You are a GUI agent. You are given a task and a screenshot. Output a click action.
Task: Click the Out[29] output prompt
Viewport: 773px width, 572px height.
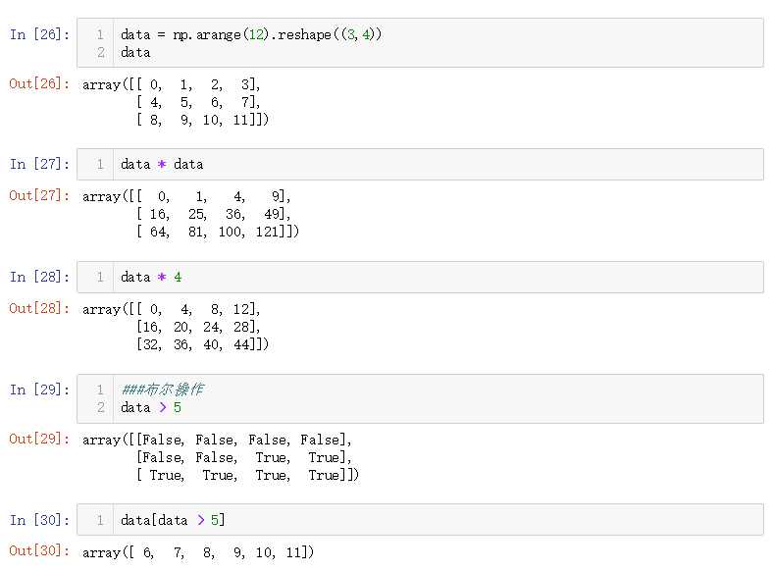(x=39, y=440)
